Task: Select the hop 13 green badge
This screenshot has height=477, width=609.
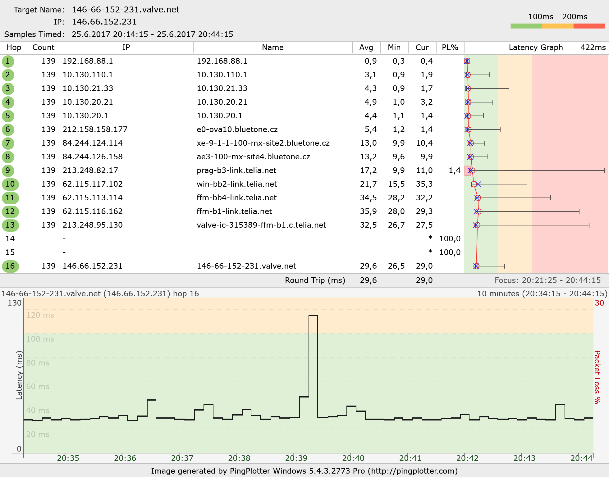Action: [x=10, y=225]
